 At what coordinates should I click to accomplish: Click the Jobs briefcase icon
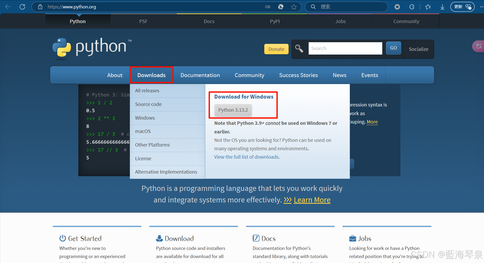click(x=353, y=238)
